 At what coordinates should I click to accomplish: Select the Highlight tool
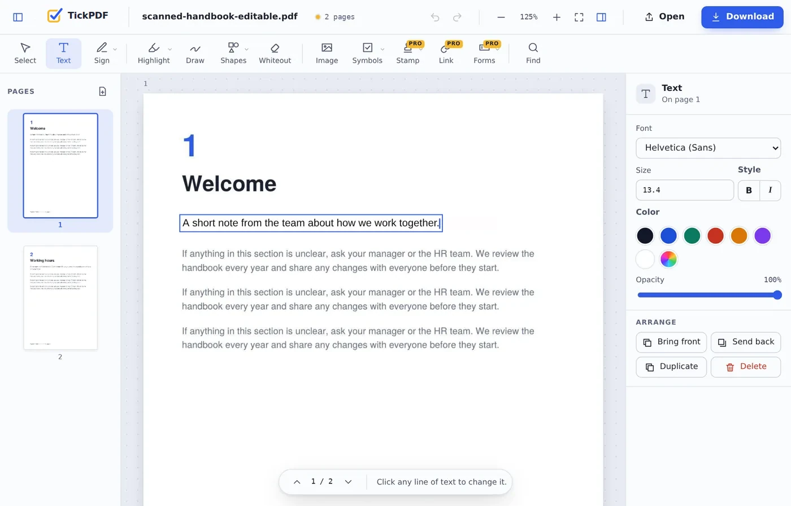(x=154, y=54)
